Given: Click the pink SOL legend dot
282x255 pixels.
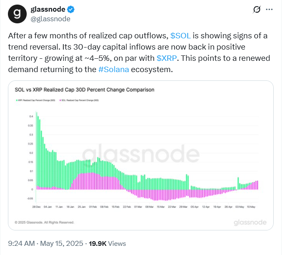Looking at the screenshot, I should (x=60, y=100).
